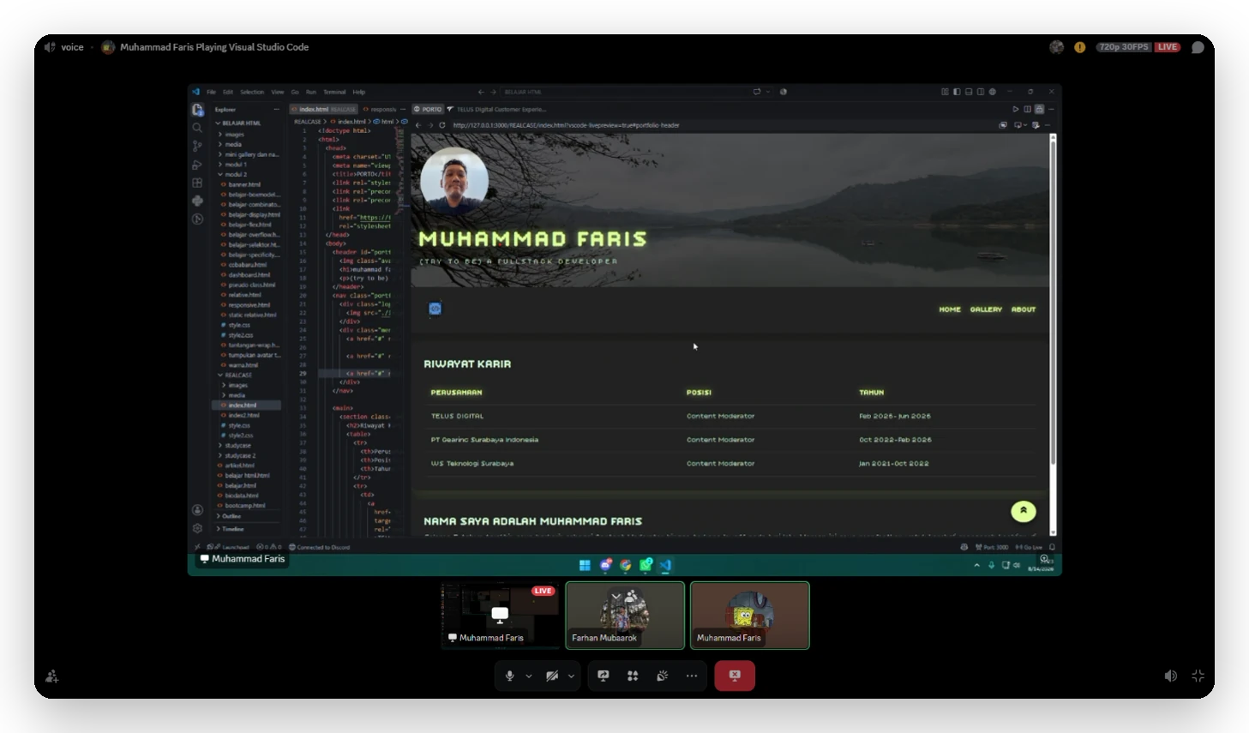This screenshot has width=1249, height=733.
Task: Open dashboard.html in the explorer
Action: [x=247, y=274]
